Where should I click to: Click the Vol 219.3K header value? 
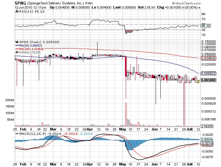[146, 8]
